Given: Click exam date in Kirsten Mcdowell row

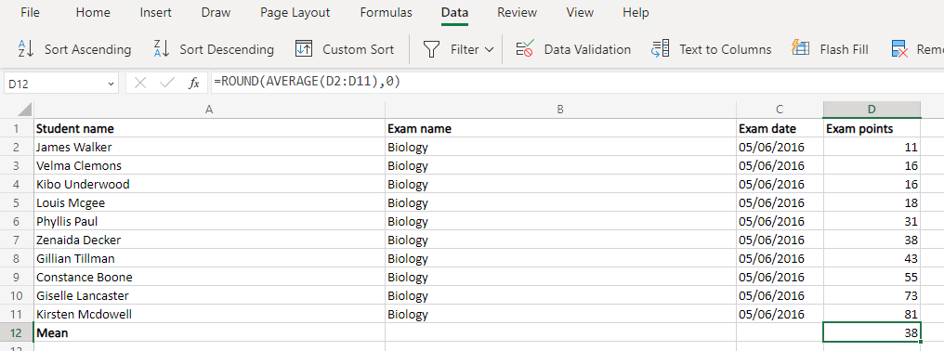Looking at the screenshot, I should [780, 314].
